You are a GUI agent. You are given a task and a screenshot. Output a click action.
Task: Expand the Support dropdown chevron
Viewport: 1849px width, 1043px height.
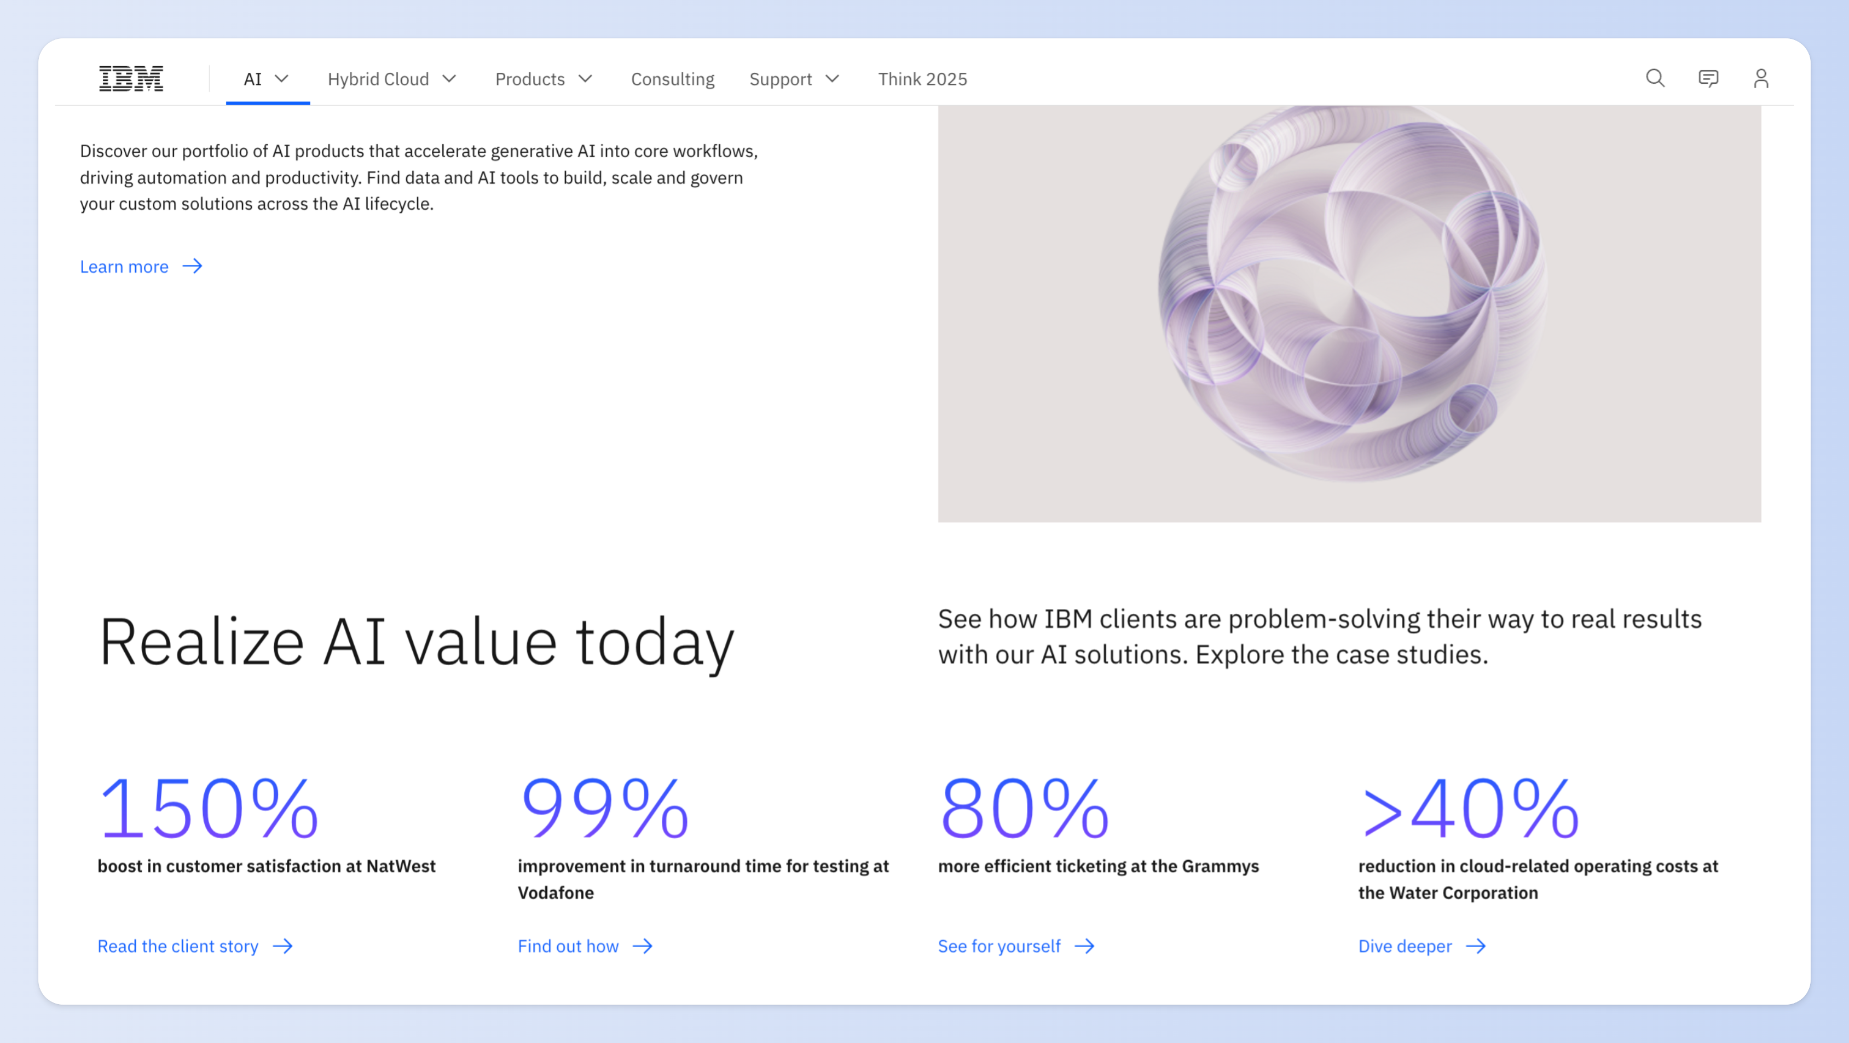coord(833,78)
